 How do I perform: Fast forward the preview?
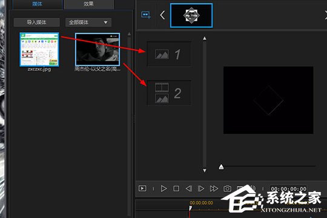pos(214,188)
